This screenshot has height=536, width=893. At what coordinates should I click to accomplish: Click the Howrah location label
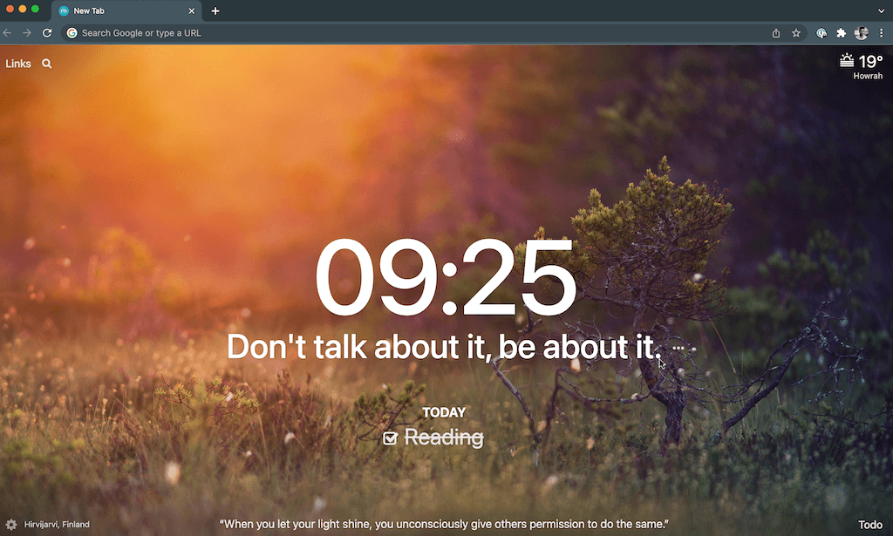868,76
